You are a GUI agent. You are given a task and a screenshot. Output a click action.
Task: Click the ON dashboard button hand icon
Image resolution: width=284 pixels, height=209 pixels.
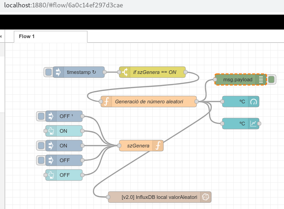point(51,131)
